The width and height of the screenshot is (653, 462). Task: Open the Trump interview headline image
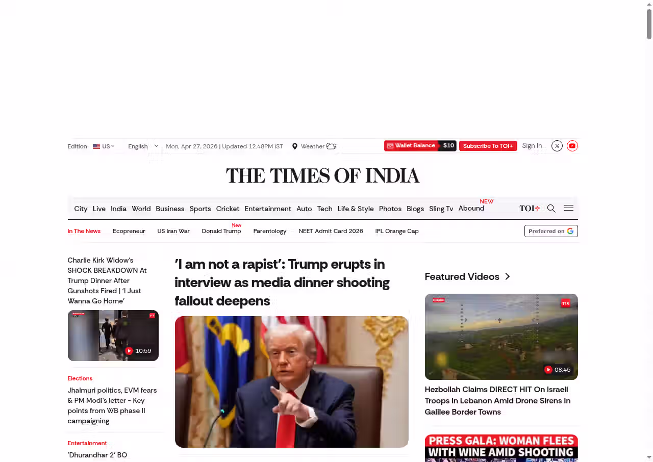[x=292, y=382]
